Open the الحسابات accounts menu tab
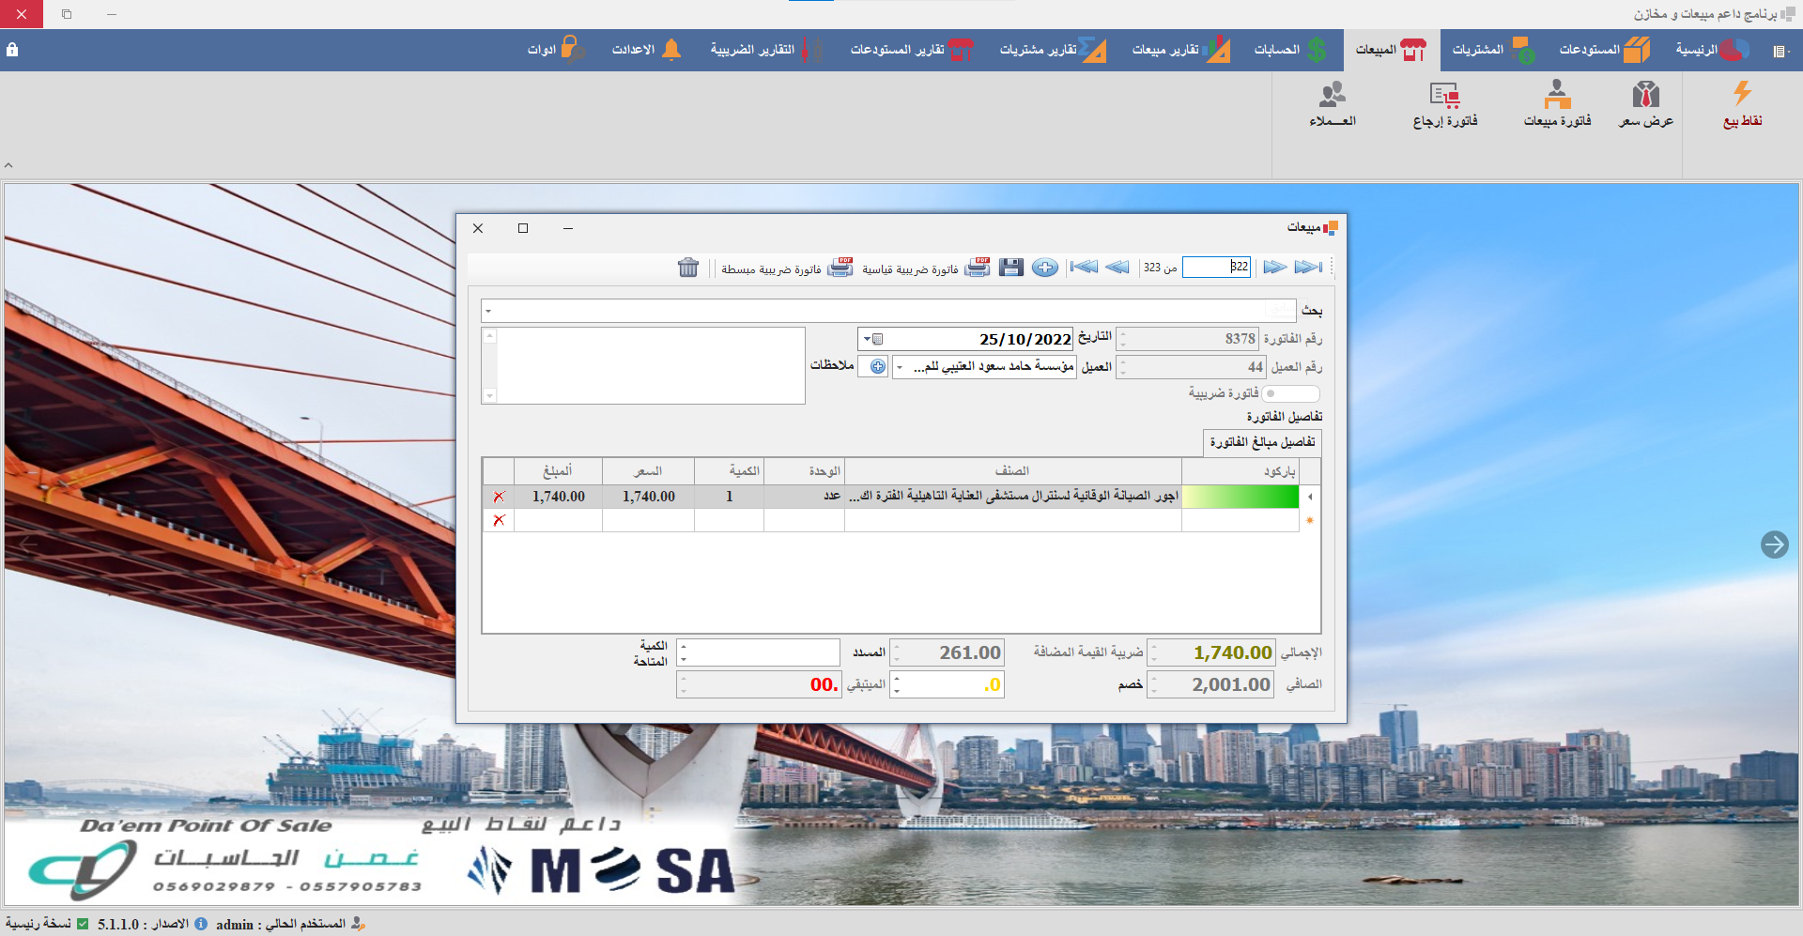Screen dimensions: 1803x936 [x=1290, y=50]
